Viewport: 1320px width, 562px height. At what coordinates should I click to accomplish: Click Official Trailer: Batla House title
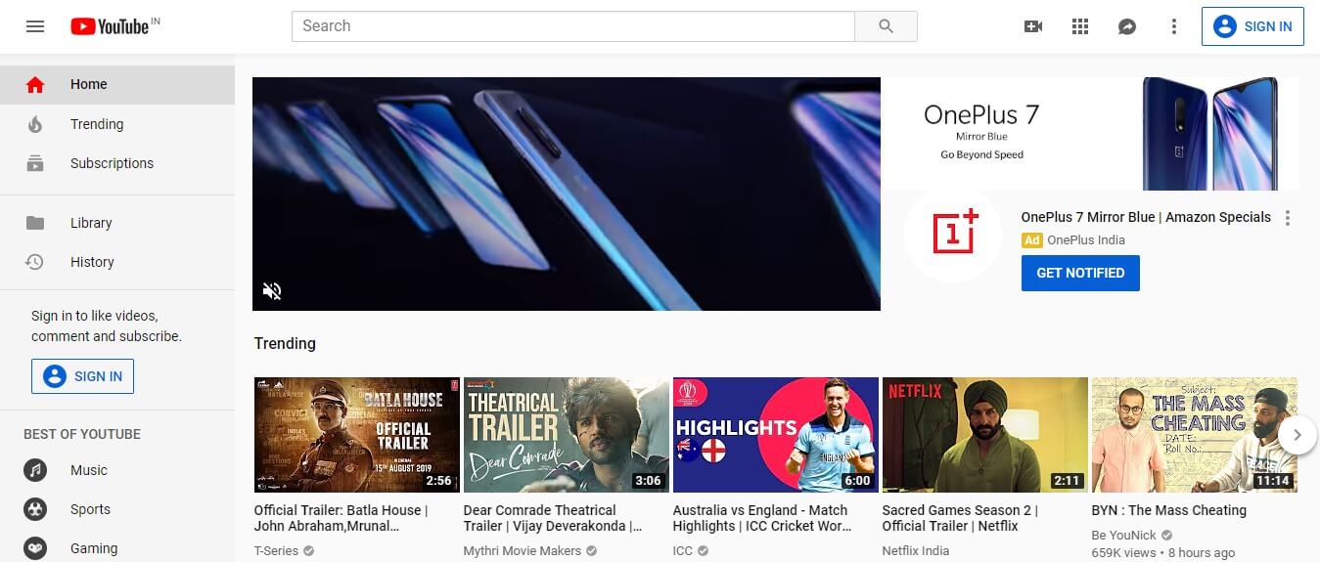pyautogui.click(x=341, y=518)
